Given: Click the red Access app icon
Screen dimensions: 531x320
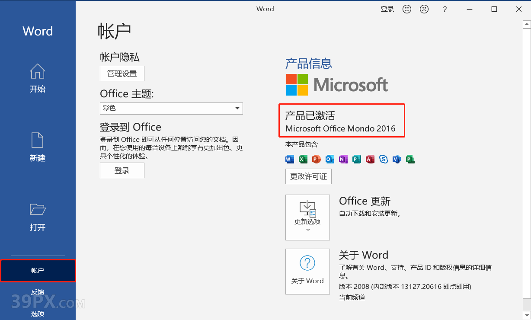Looking at the screenshot, I should (370, 159).
